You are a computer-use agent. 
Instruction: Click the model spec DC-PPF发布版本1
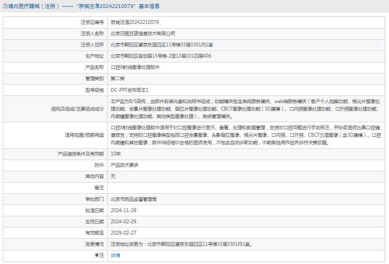pos(130,90)
